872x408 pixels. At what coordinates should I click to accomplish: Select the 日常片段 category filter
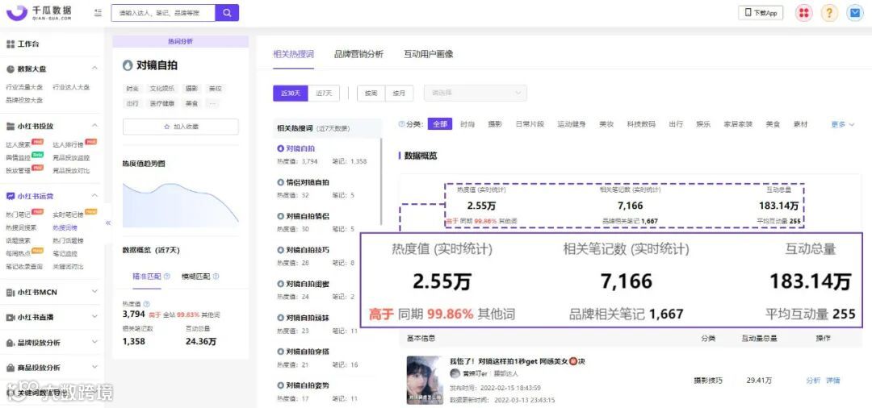coord(530,124)
